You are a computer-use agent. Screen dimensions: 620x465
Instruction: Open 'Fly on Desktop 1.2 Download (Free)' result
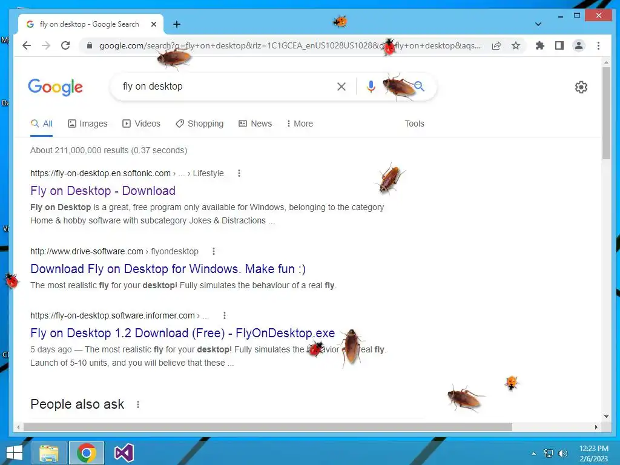coord(183,333)
